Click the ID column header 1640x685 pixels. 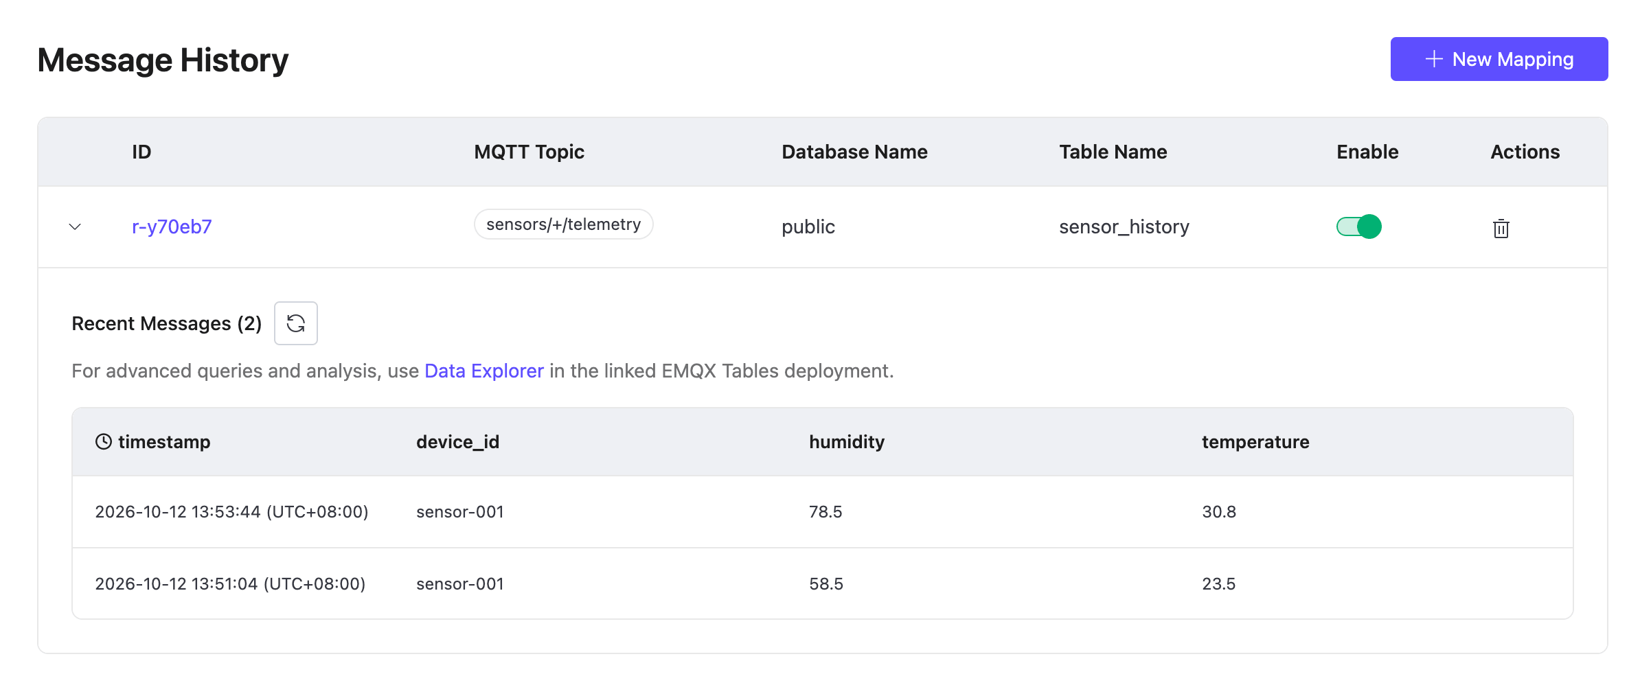(x=141, y=152)
